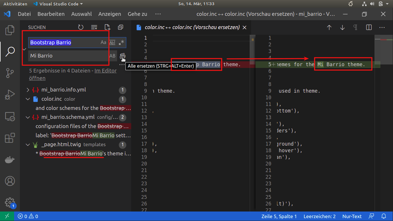
Task: Open the Datei menu
Action: tap(24, 14)
